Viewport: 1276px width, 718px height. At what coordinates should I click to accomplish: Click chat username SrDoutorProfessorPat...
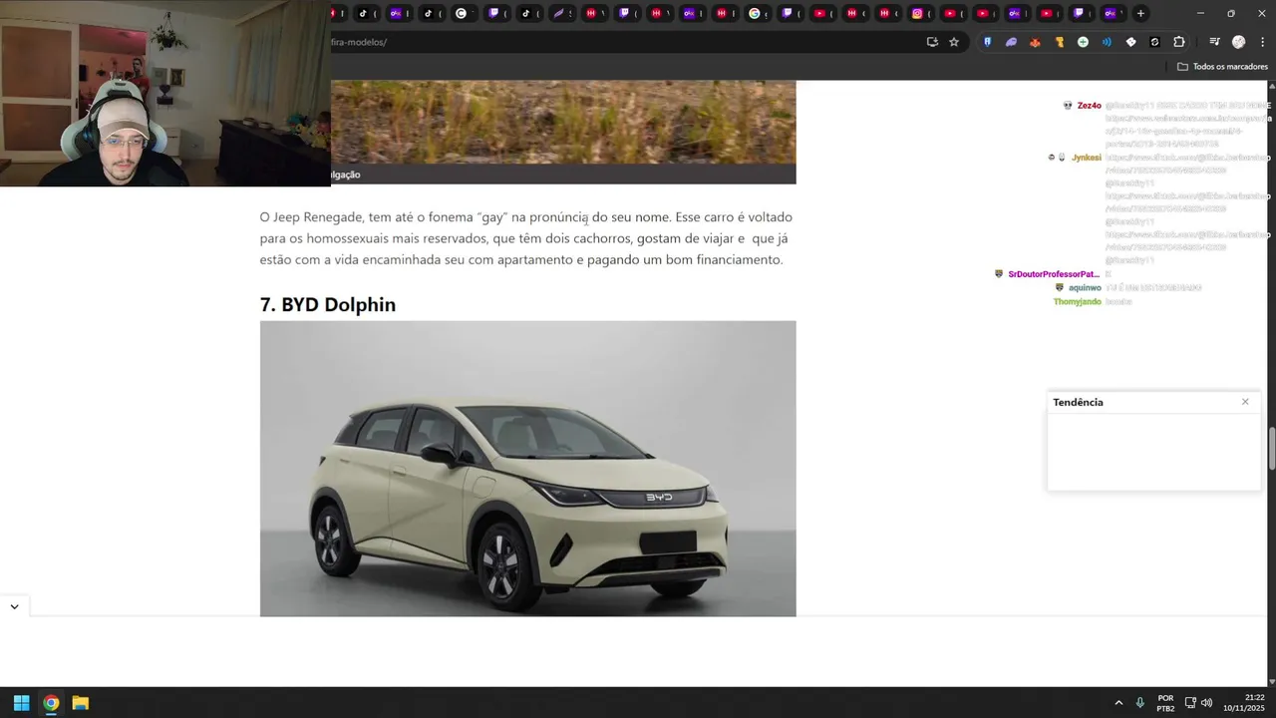1054,274
